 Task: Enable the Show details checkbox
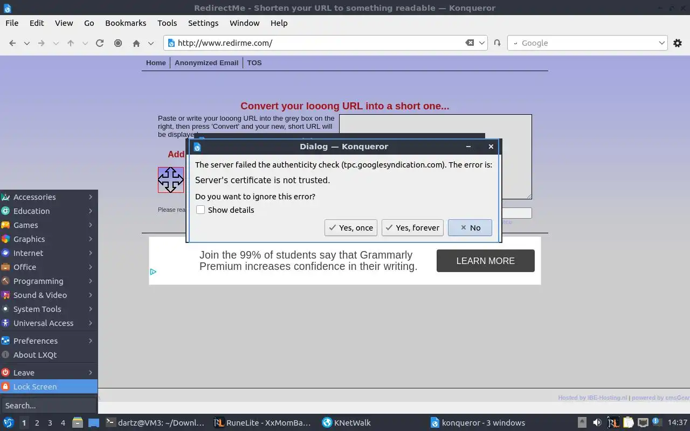point(201,210)
